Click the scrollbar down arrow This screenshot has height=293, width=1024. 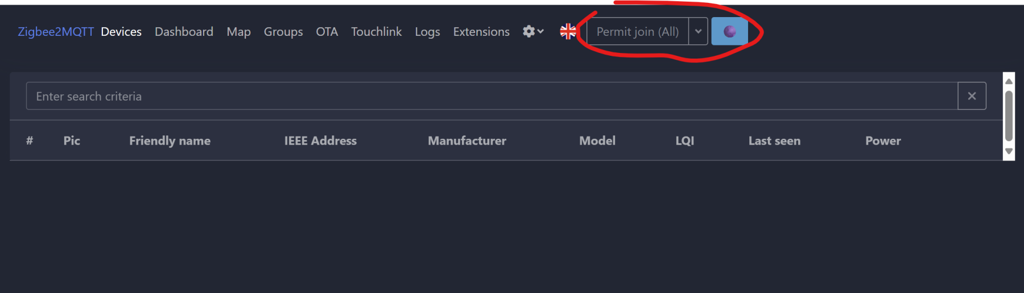pos(1009,151)
